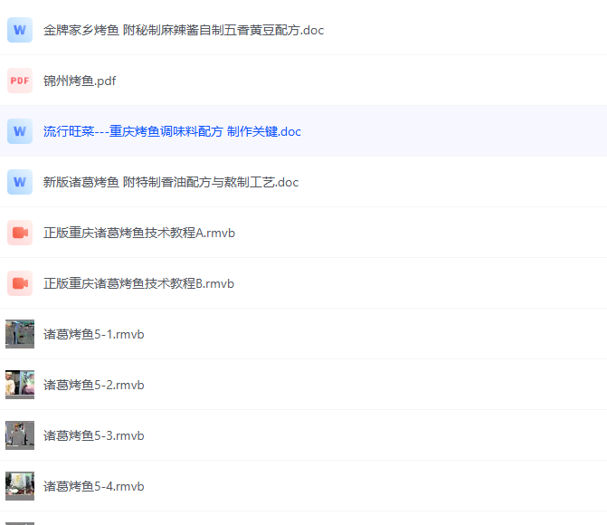Click the Word icon next to 新版诸葛烤鱼 document

pyautogui.click(x=20, y=182)
